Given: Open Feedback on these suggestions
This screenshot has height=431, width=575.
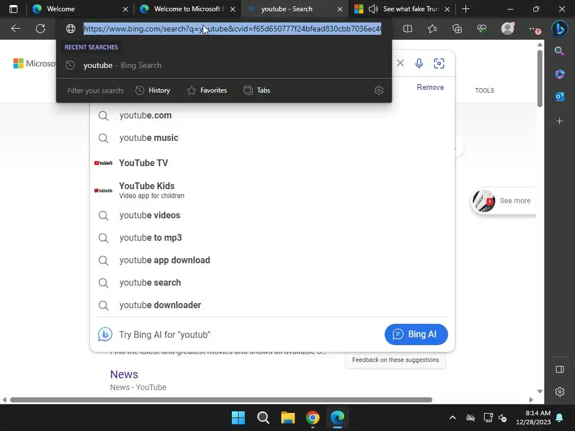Looking at the screenshot, I should tap(395, 360).
